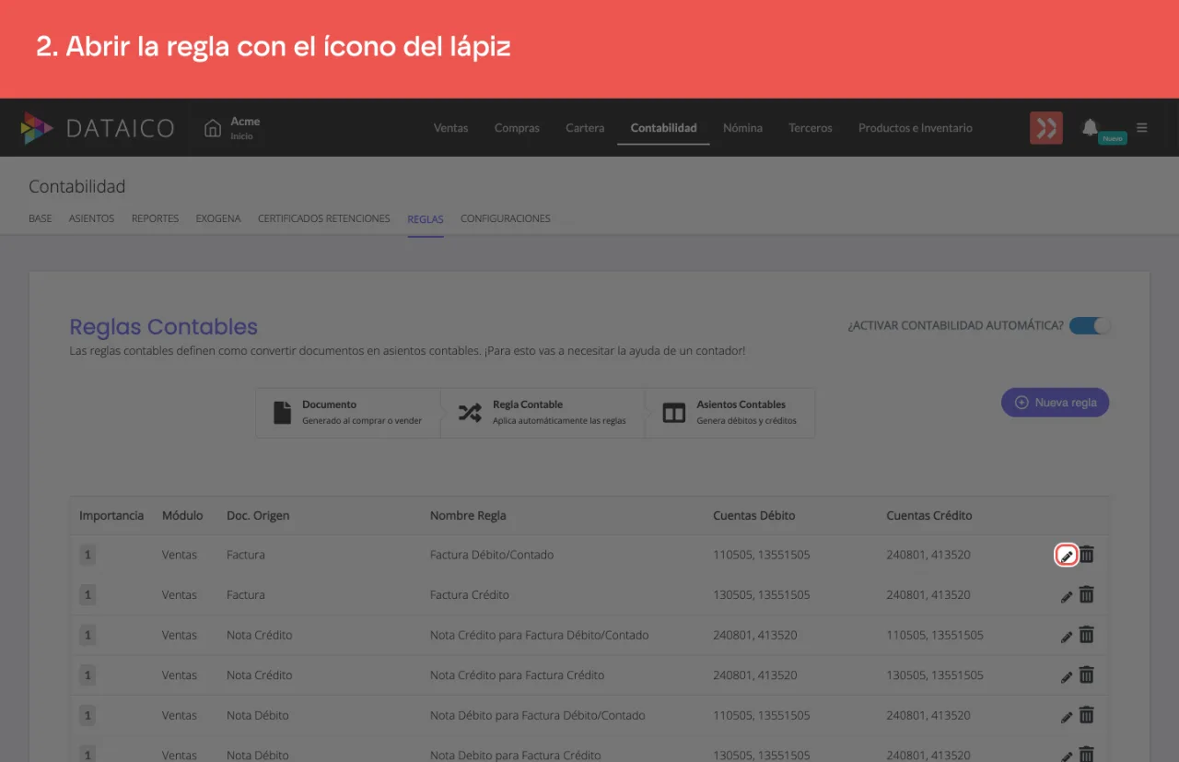Open the Nómina menu
Image resolution: width=1179 pixels, height=762 pixels.
(x=742, y=128)
